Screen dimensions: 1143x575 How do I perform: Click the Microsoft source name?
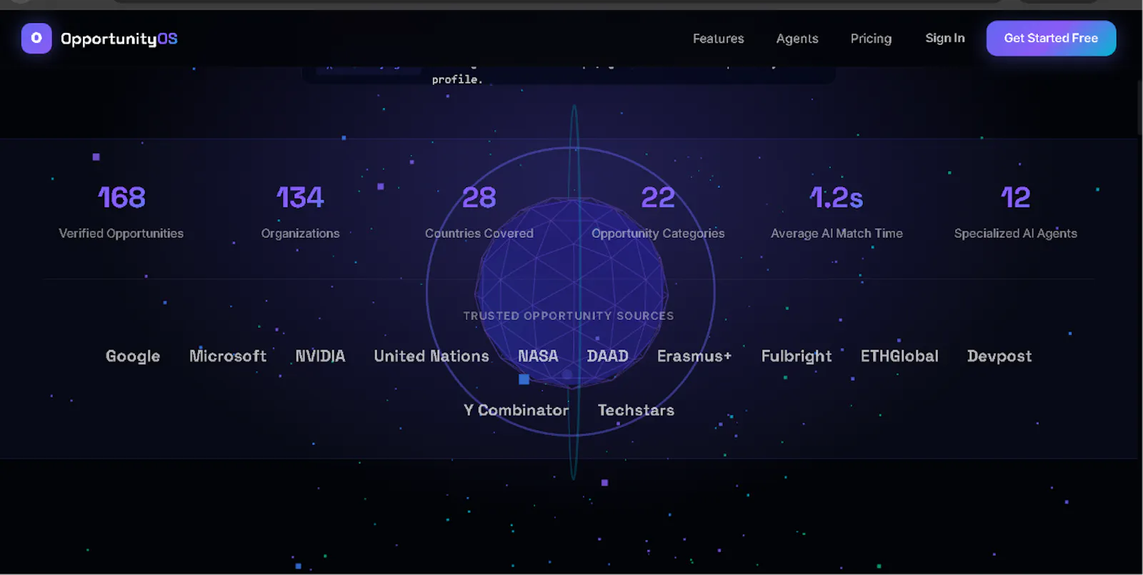(228, 356)
